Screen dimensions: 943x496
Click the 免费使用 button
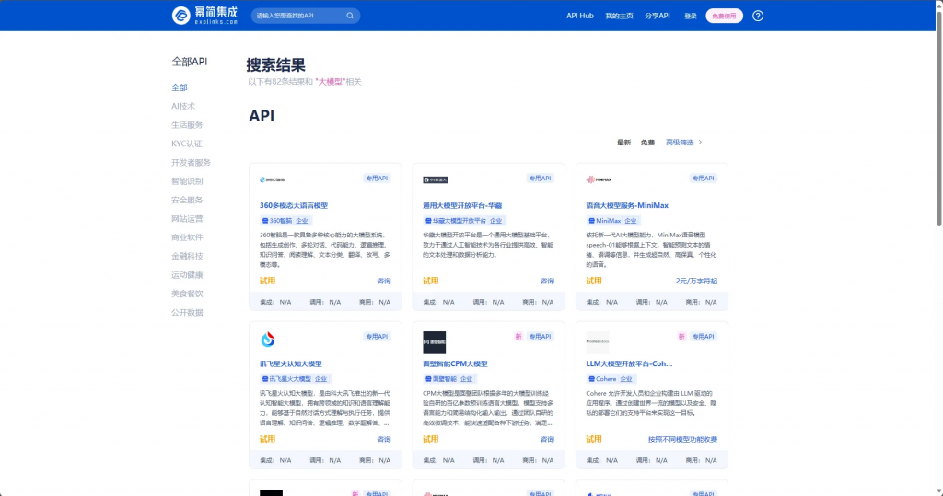[x=724, y=17]
